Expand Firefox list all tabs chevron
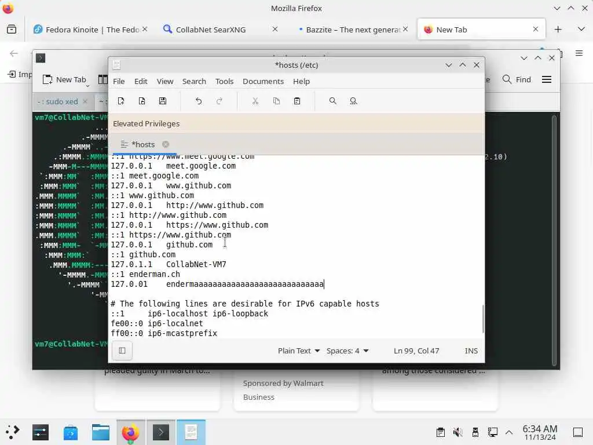 [581, 29]
